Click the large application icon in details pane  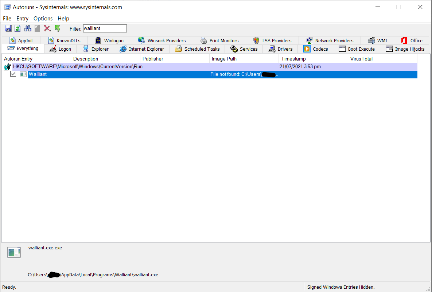(14, 252)
